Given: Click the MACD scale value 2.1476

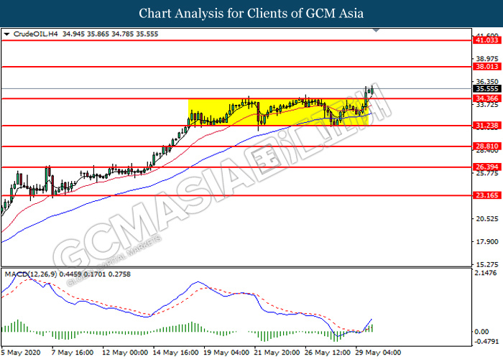Looking at the screenshot, I should pyautogui.click(x=486, y=273).
